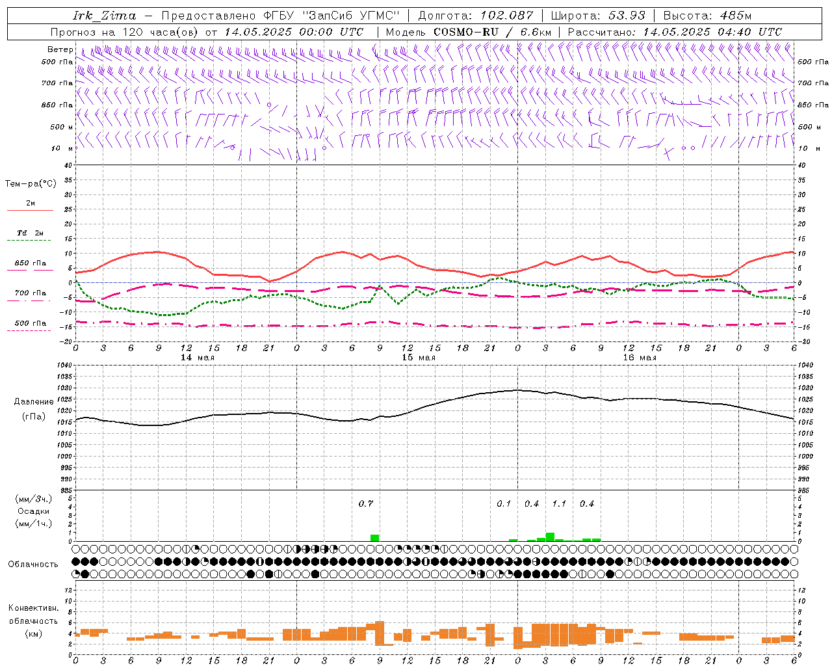Click the Высота: 485м value
832x666 pixels.
tap(707, 16)
